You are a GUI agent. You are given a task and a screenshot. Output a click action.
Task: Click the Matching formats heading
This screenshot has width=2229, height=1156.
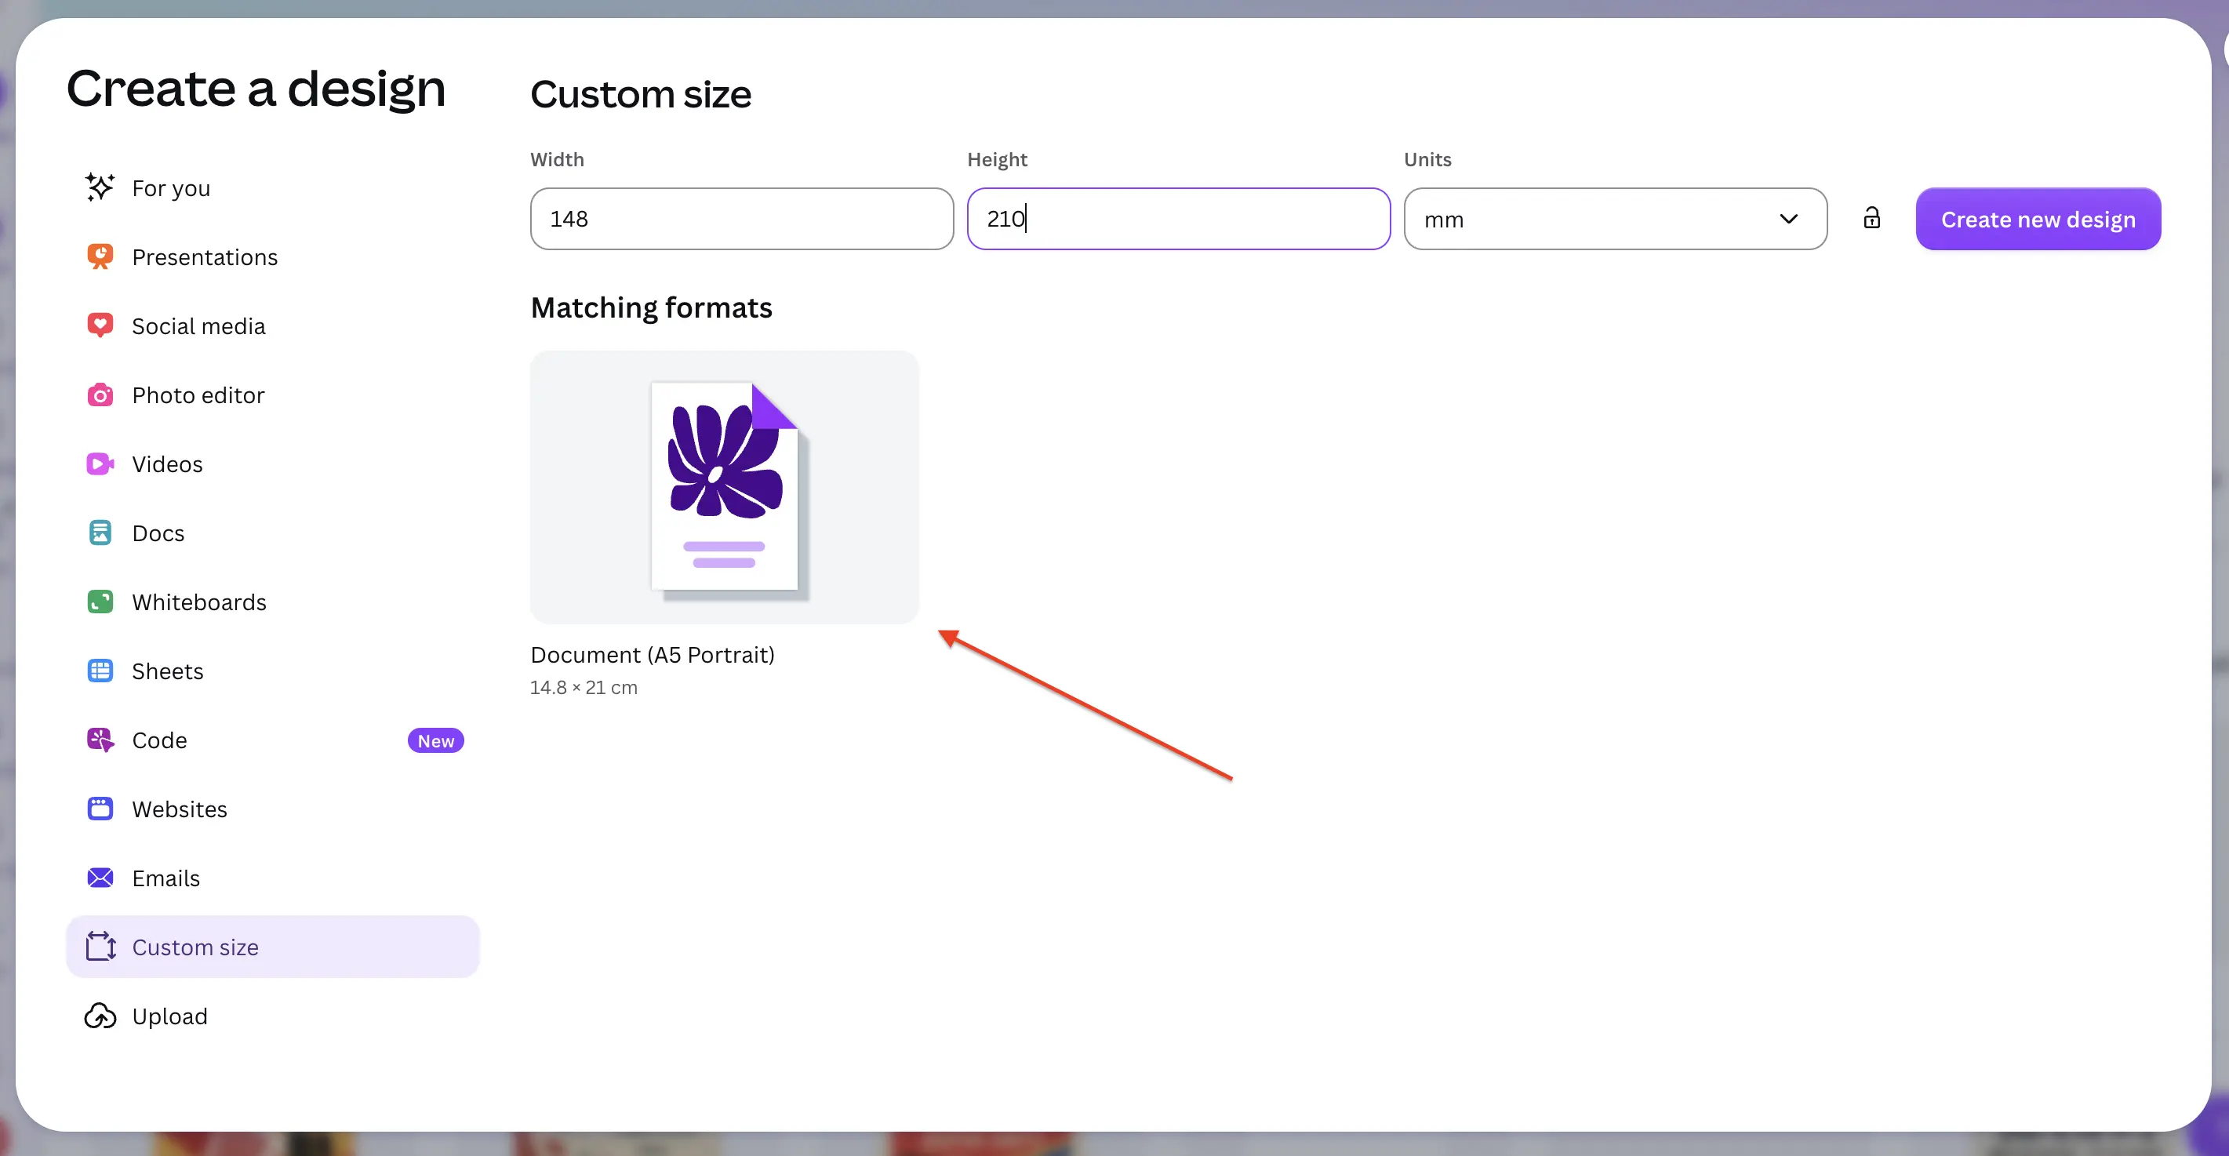point(651,307)
